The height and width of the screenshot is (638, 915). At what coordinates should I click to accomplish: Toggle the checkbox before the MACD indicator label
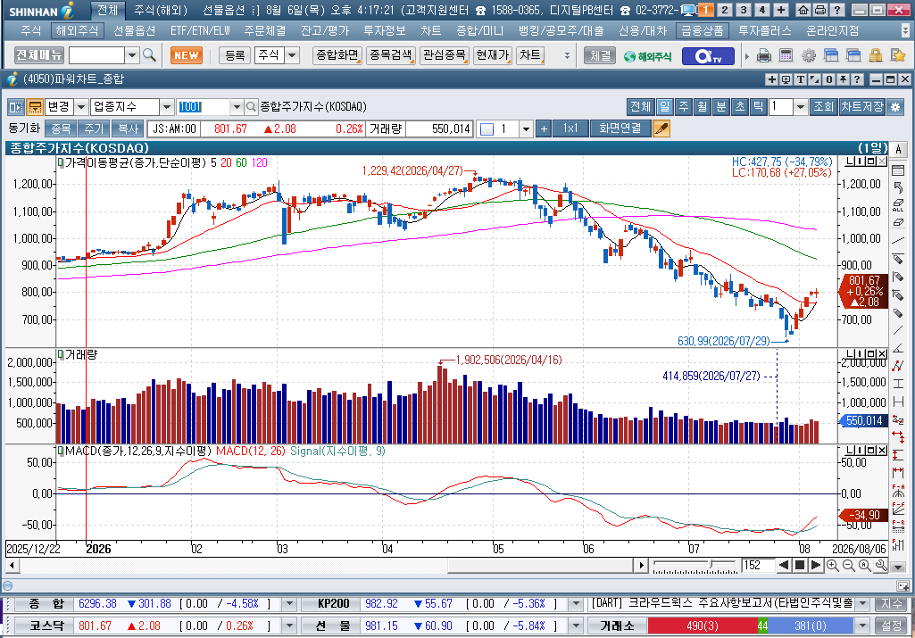60,451
